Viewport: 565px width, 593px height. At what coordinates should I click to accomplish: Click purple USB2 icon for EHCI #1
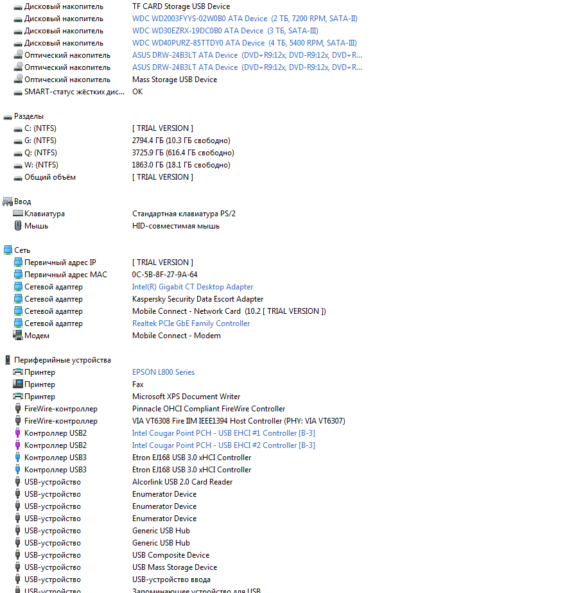point(18,433)
